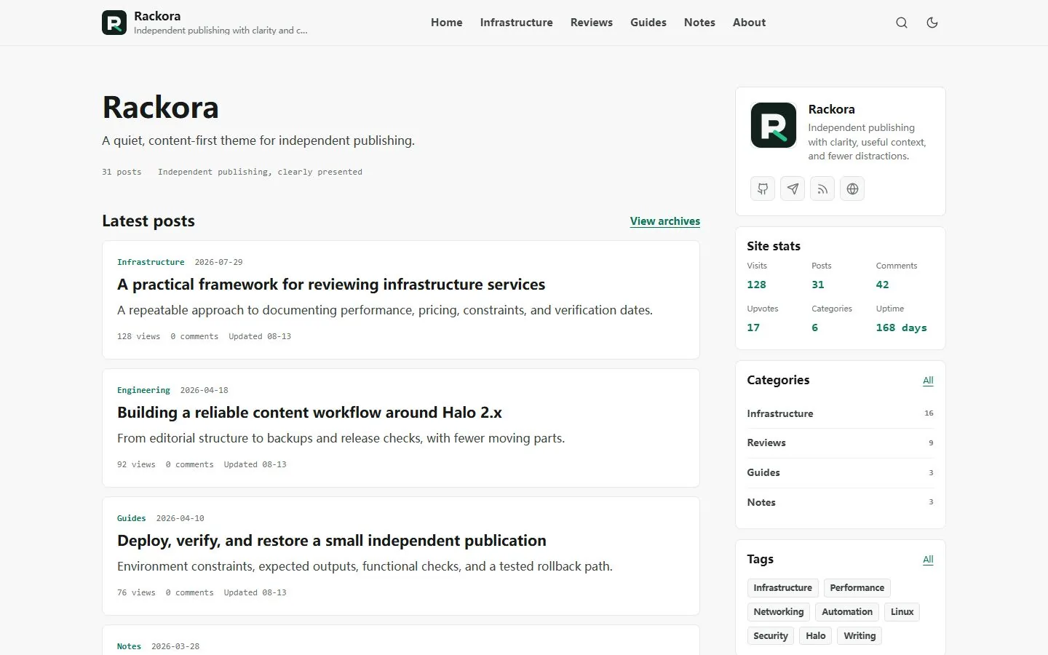Click the "31 posts" text under title
The image size is (1048, 655).
[x=122, y=172]
